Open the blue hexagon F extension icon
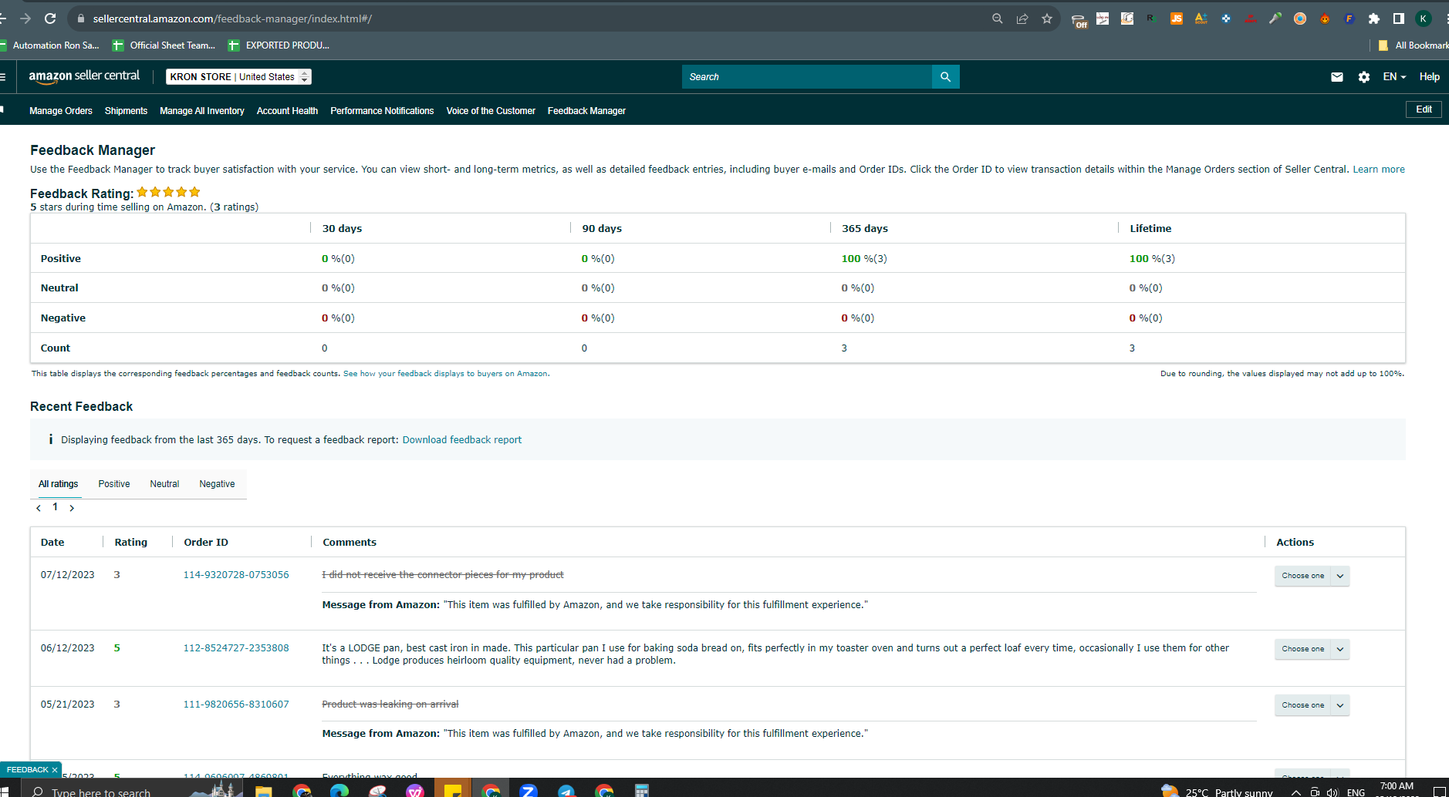The width and height of the screenshot is (1449, 797). 1349,18
